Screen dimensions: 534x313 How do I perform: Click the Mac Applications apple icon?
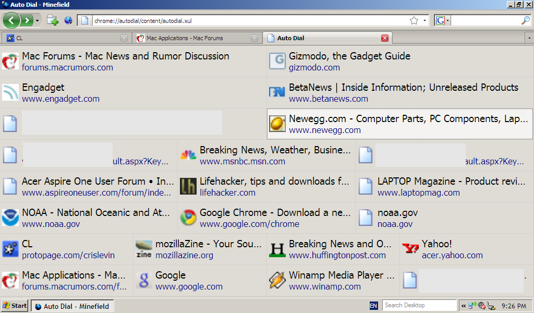[10, 280]
